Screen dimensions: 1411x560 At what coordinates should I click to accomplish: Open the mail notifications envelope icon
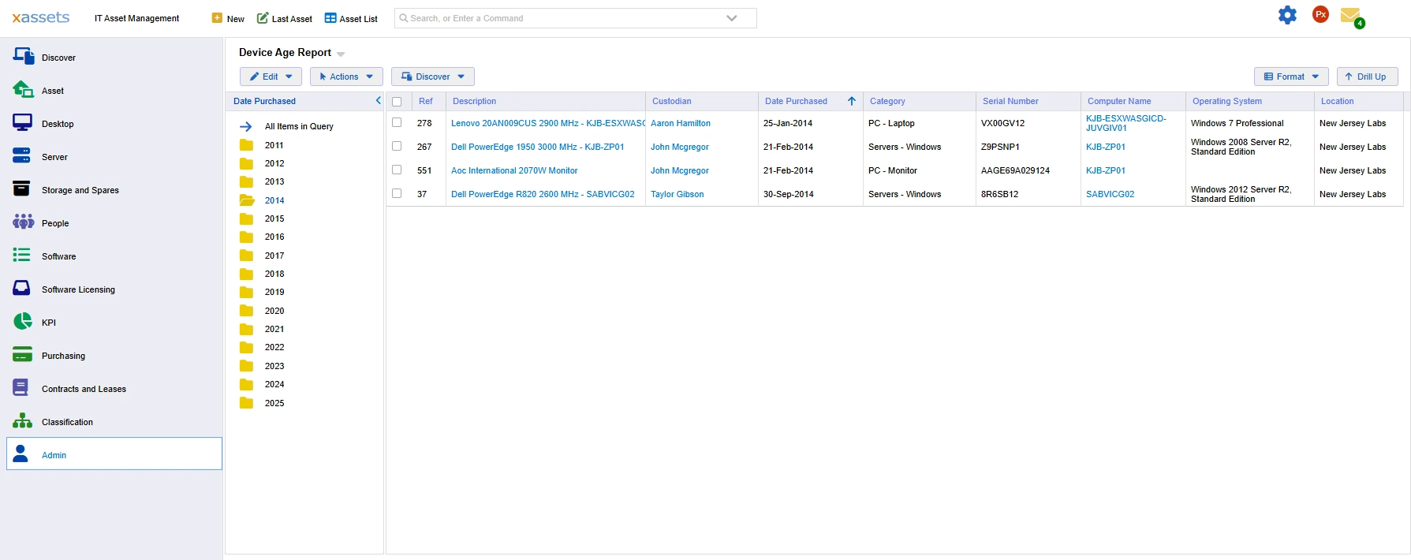[x=1350, y=15]
